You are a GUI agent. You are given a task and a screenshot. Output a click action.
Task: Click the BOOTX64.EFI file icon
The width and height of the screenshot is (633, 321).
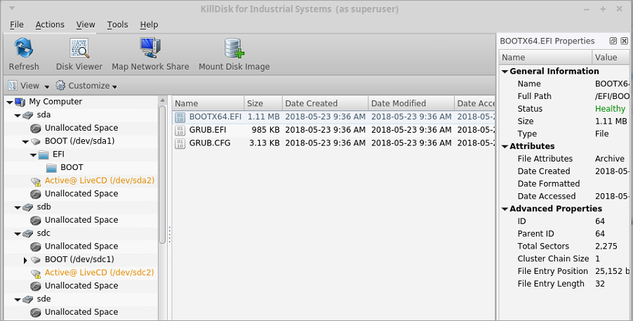[x=180, y=117]
